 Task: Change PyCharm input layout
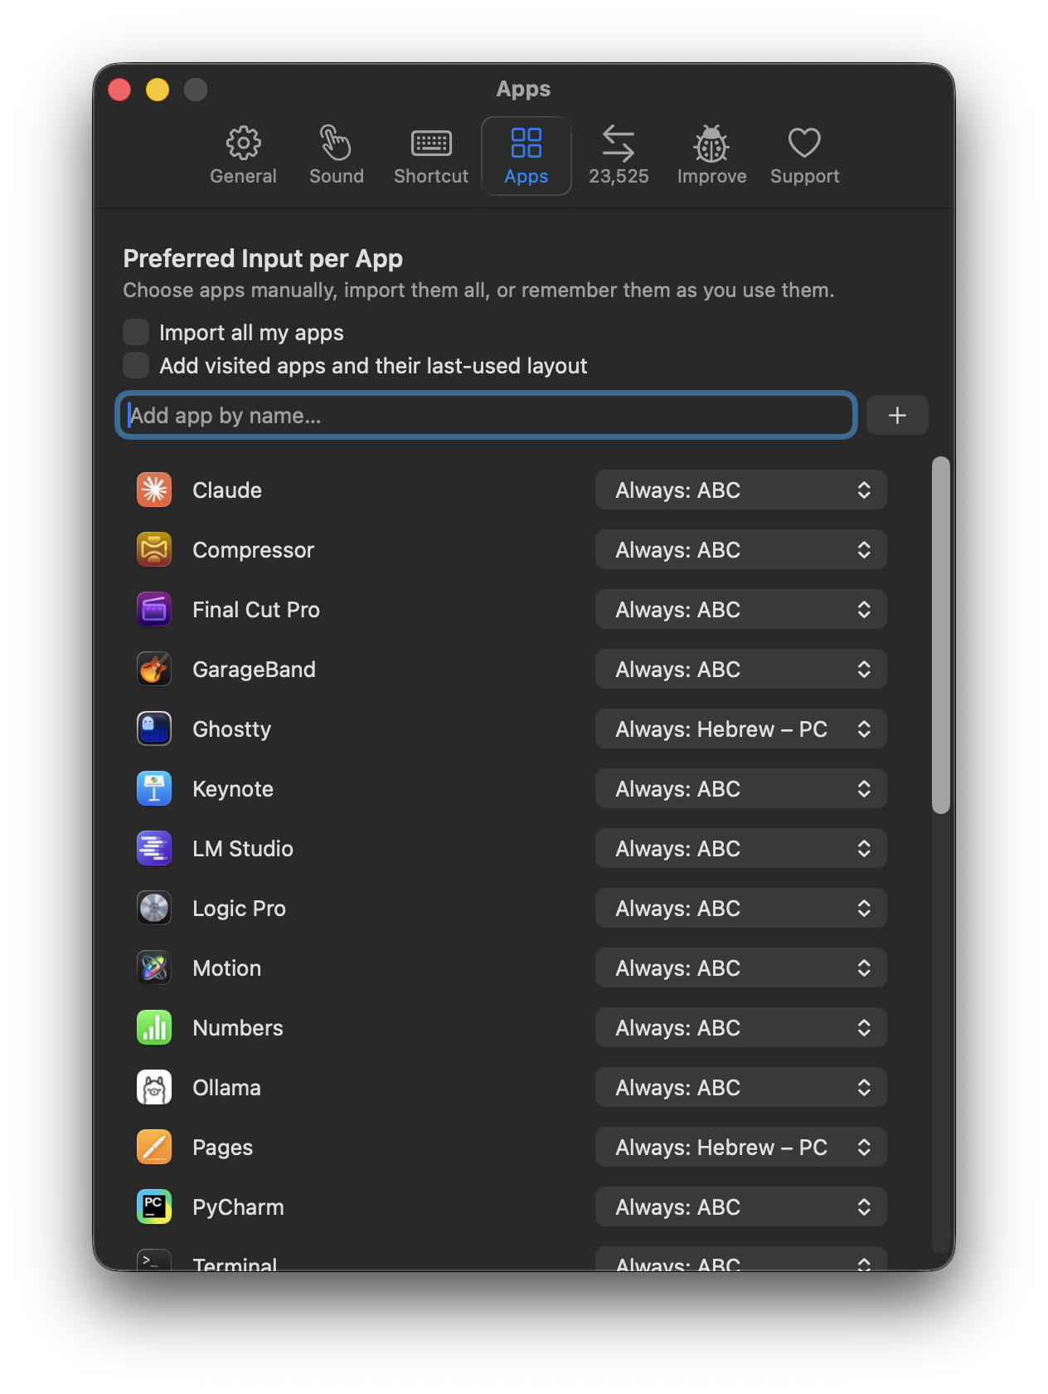coord(741,1207)
